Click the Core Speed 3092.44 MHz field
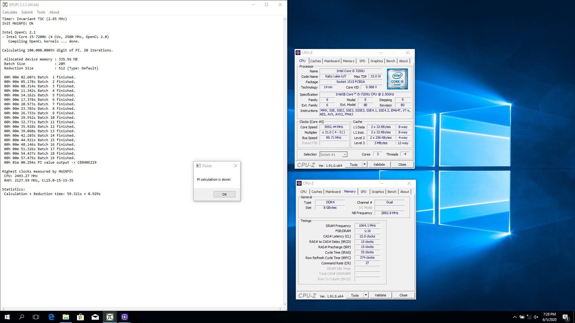Image resolution: width=575 pixels, height=323 pixels. 334,127
